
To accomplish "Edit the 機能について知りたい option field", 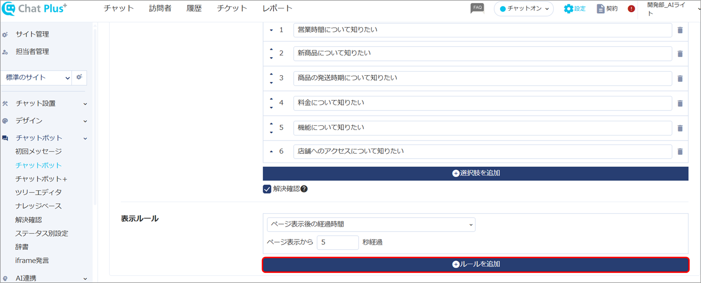I will pyautogui.click(x=483, y=128).
